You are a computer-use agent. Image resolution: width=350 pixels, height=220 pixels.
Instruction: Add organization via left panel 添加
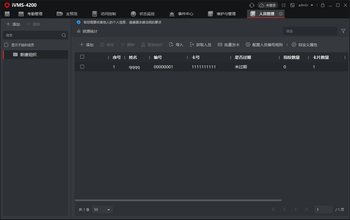(13, 24)
